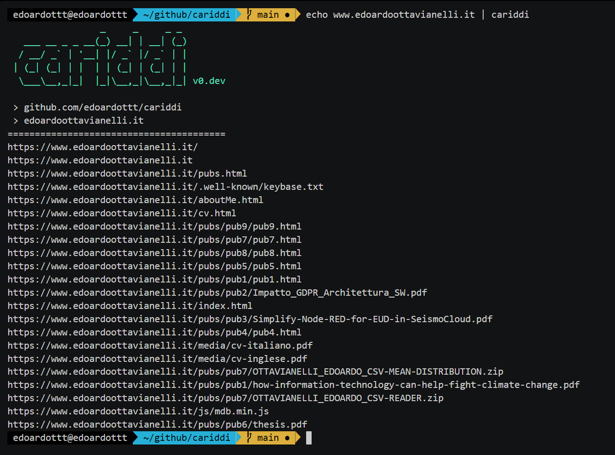Open the js/mdb.min.js URL
Image resolution: width=615 pixels, height=455 pixels.
click(138, 411)
